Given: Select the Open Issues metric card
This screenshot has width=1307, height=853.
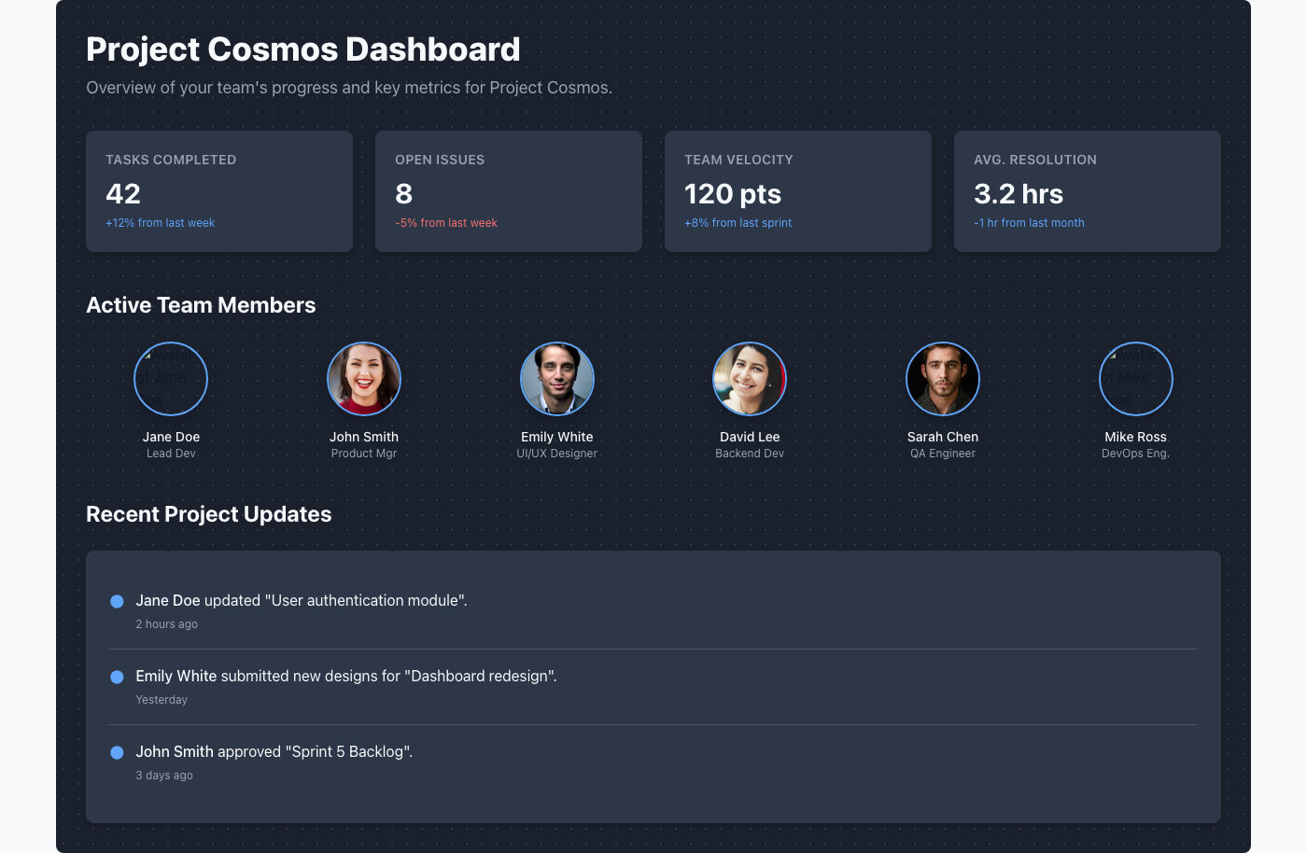Looking at the screenshot, I should click(509, 190).
